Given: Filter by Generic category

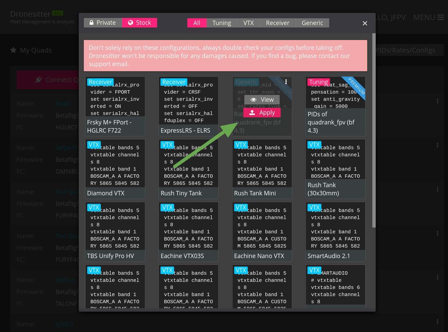Looking at the screenshot, I should point(312,23).
